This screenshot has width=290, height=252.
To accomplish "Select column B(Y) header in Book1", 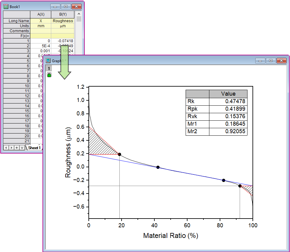I will (63, 14).
